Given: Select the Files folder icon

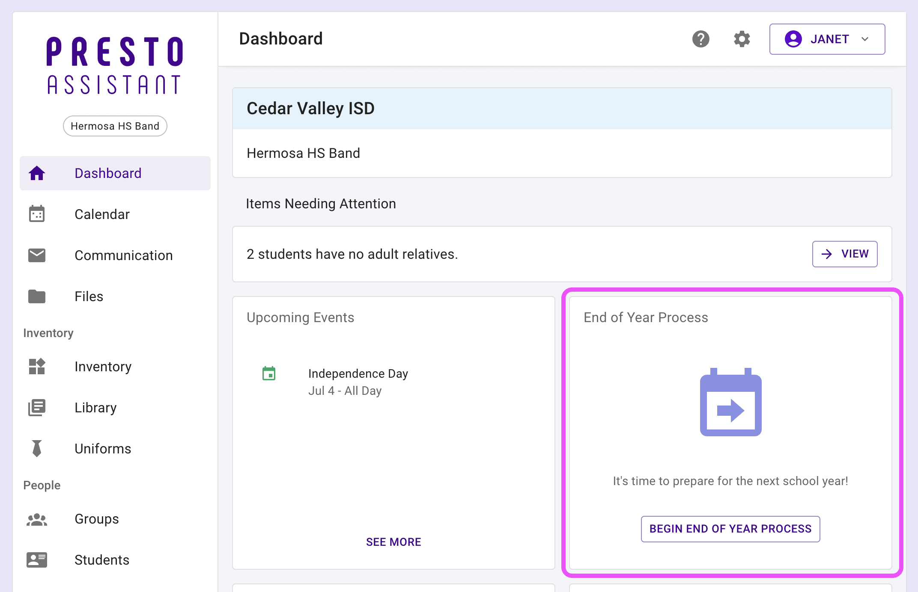Looking at the screenshot, I should (x=37, y=296).
